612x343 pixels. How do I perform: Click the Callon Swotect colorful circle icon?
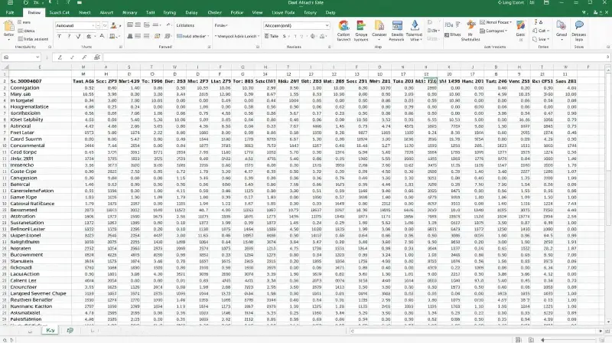click(343, 26)
